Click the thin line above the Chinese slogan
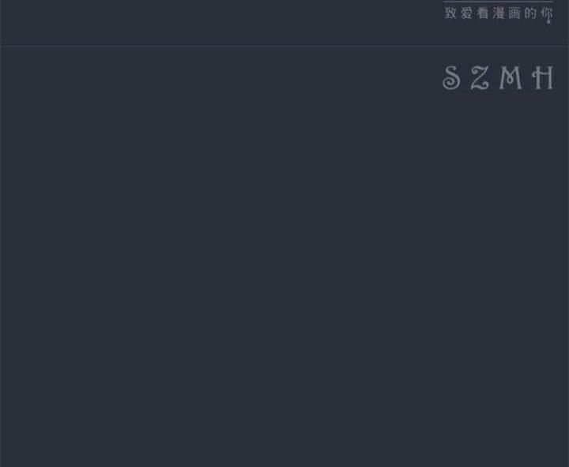The width and height of the screenshot is (569, 467). click(x=498, y=1)
